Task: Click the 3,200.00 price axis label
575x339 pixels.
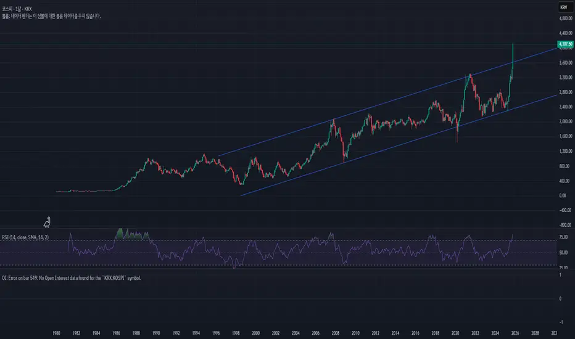Action: [x=566, y=77]
